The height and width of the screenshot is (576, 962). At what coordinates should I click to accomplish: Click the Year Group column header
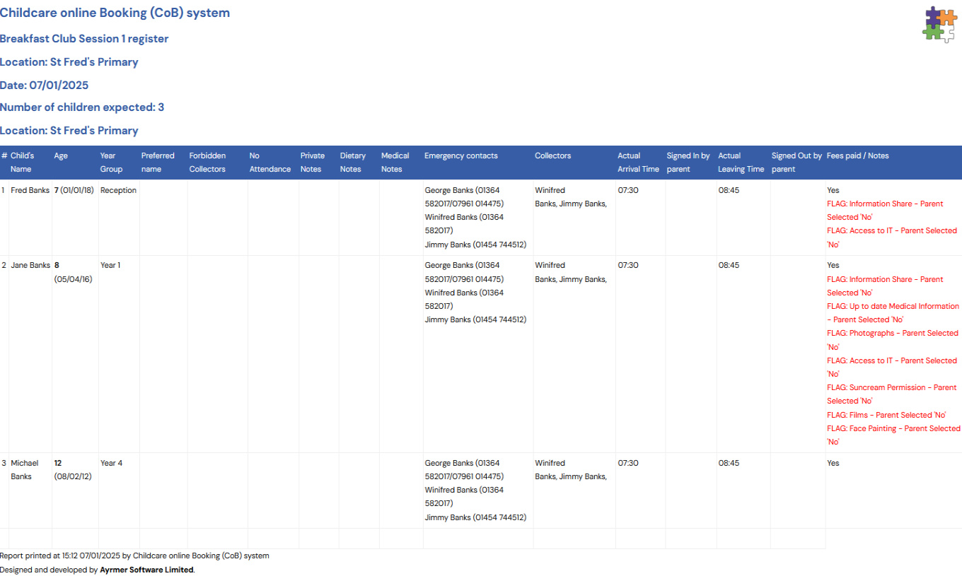(x=111, y=163)
